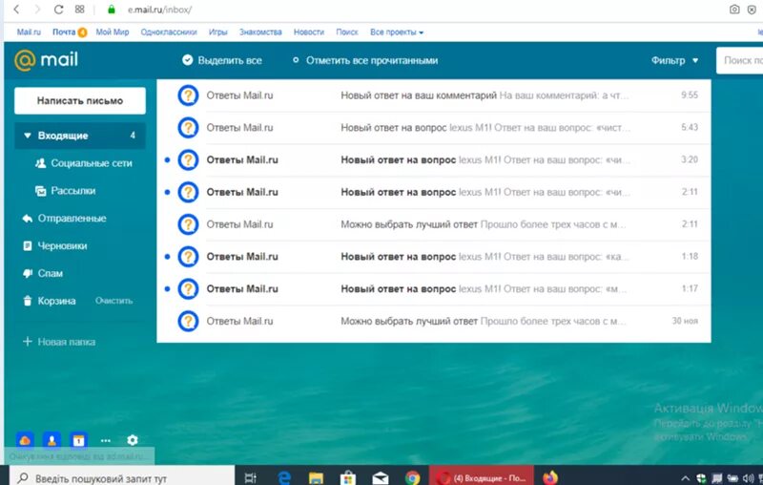Open Почта in the top bar
Screen dimensions: 763x485
64,32
